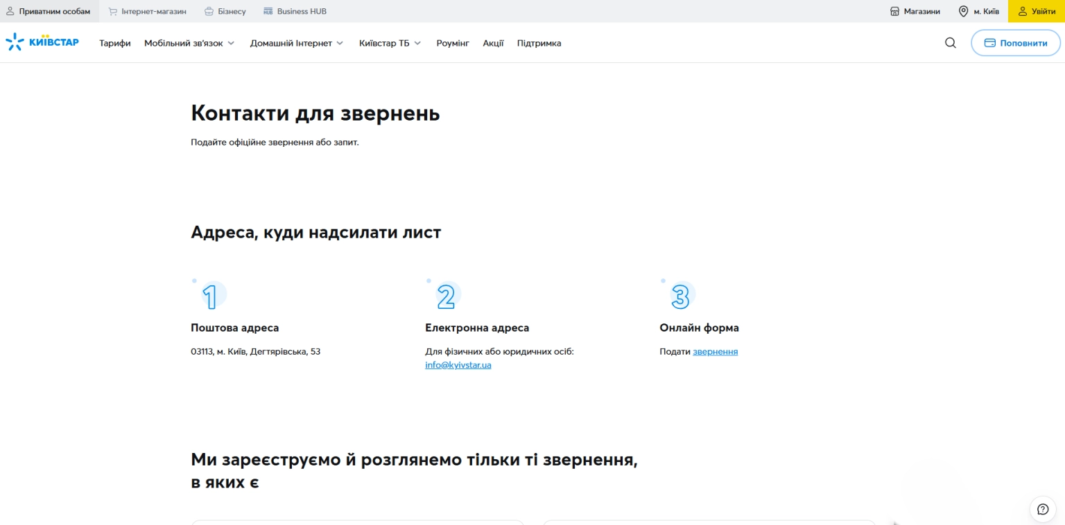Click the Поповнити top-up button

point(1016,43)
